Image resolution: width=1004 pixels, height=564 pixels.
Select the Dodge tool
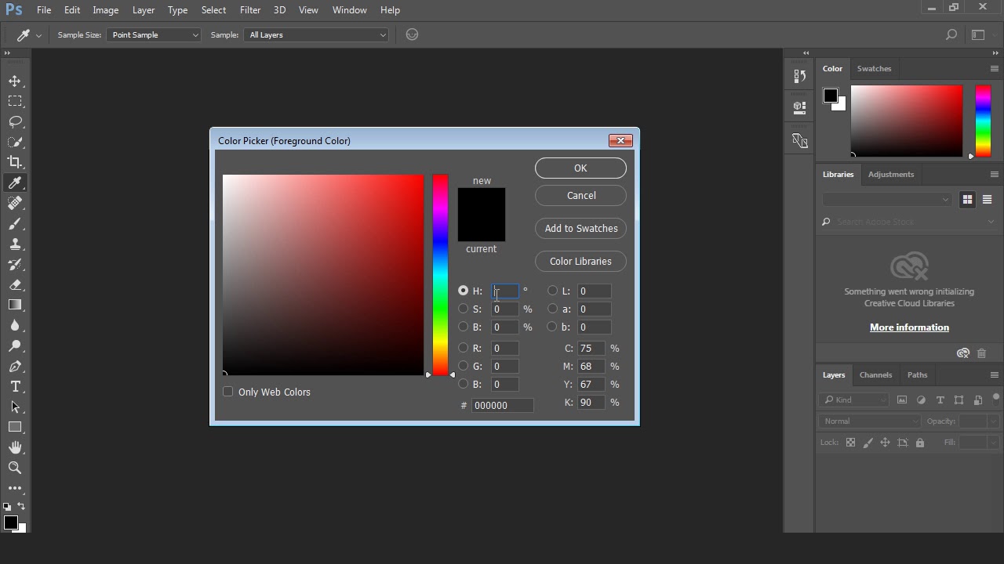pos(15,345)
